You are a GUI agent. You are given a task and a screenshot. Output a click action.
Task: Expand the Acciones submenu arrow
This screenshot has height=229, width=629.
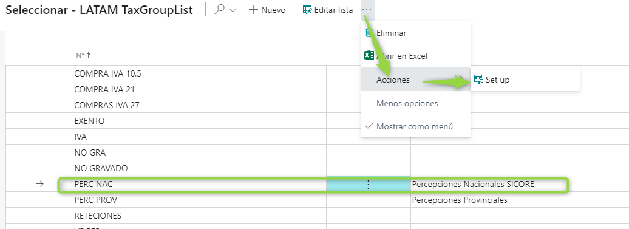click(x=461, y=80)
